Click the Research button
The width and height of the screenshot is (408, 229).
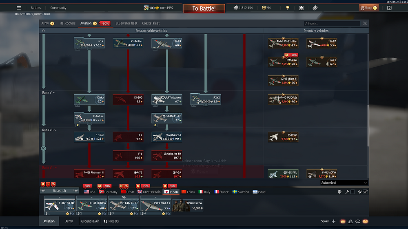[59, 191]
